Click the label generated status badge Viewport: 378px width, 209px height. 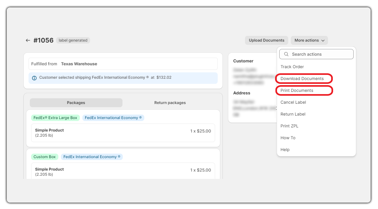73,40
